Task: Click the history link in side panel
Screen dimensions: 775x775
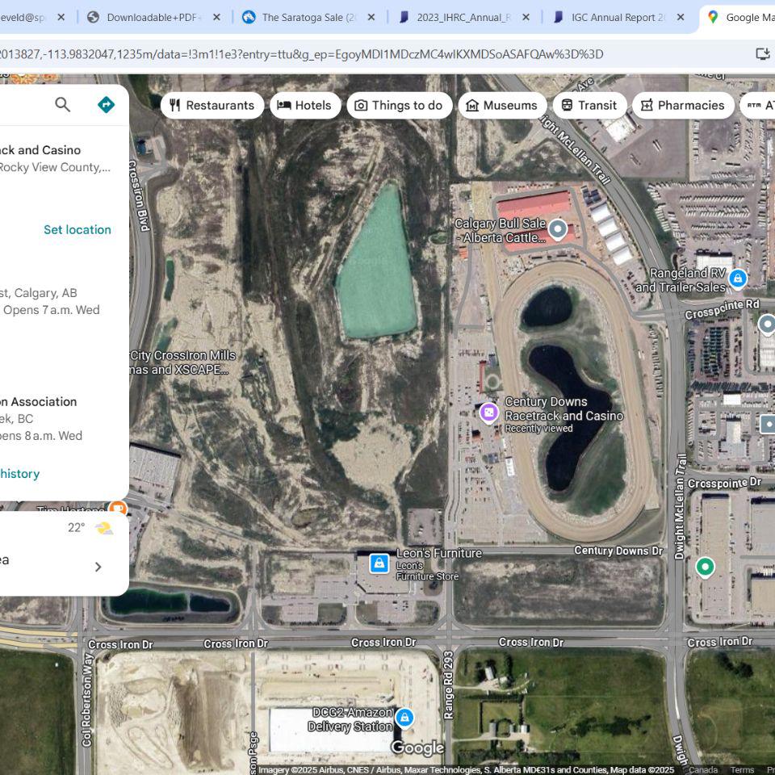Action: (19, 474)
